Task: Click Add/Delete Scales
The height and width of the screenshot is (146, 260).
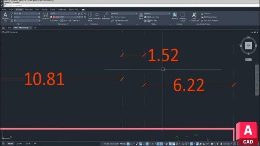Action: coord(209,17)
